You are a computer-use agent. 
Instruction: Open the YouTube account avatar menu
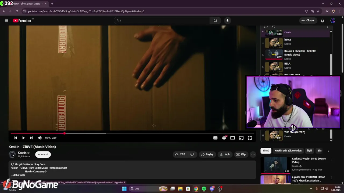[x=333, y=21]
